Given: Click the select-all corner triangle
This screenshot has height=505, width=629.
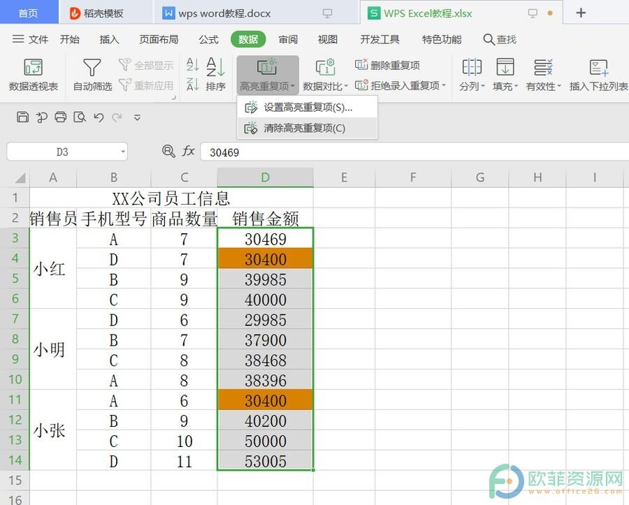Looking at the screenshot, I should [x=20, y=177].
